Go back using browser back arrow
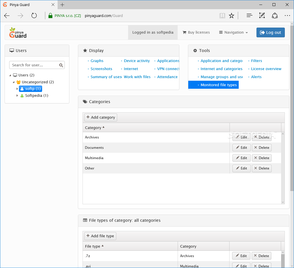The height and width of the screenshot is (268, 294). point(7,16)
